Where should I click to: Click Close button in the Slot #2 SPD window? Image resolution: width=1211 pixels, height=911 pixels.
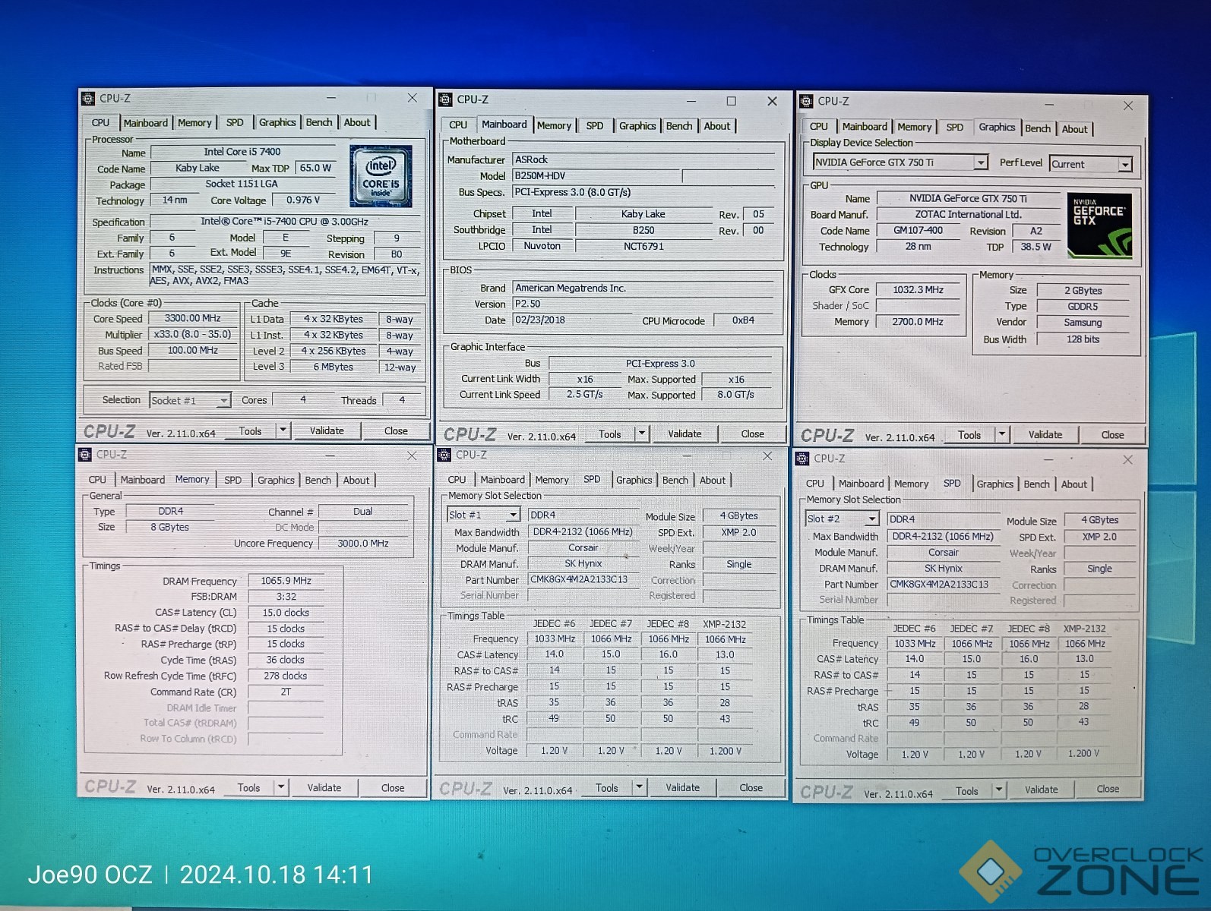click(x=1108, y=789)
